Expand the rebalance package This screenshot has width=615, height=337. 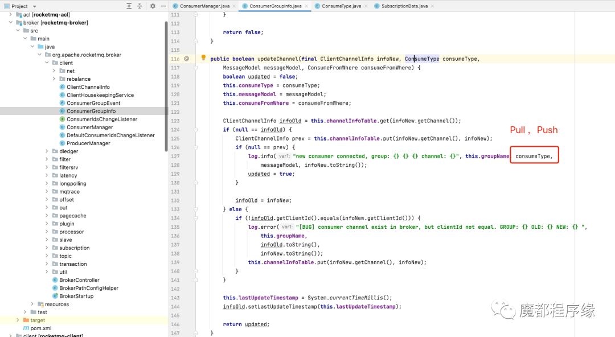tap(54, 79)
